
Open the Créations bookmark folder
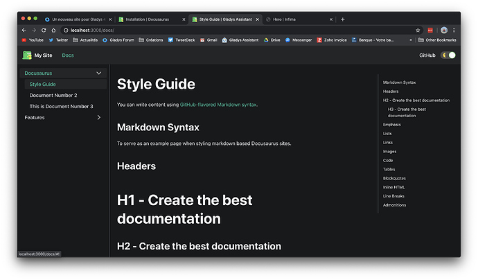point(151,40)
